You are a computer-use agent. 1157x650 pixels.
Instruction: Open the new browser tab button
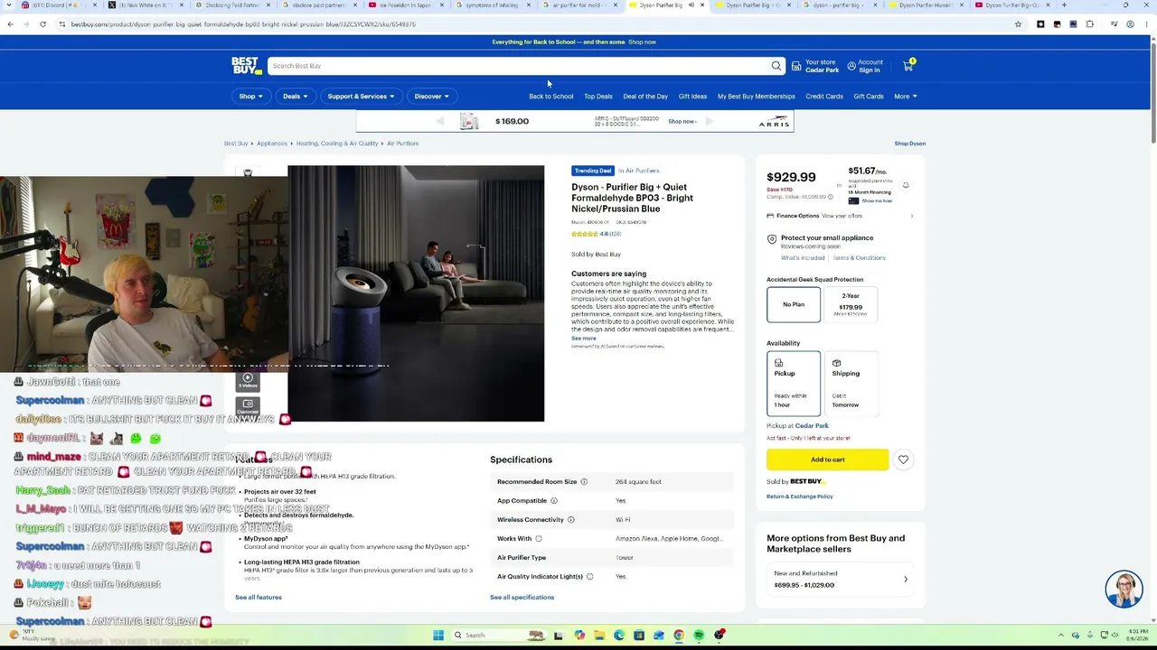pos(1064,5)
